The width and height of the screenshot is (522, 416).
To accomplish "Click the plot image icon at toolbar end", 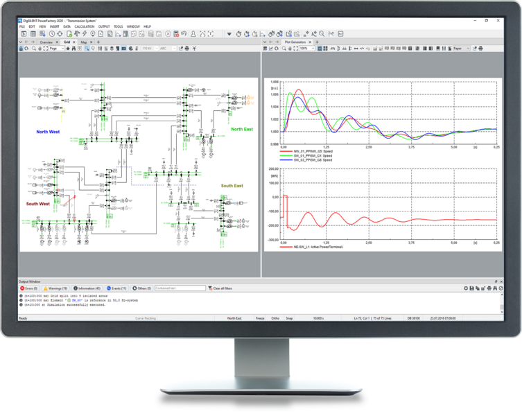I will pos(340,34).
